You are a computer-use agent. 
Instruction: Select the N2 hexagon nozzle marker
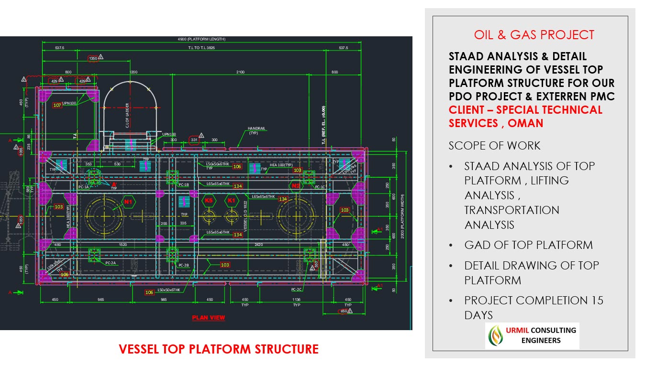[x=296, y=185]
